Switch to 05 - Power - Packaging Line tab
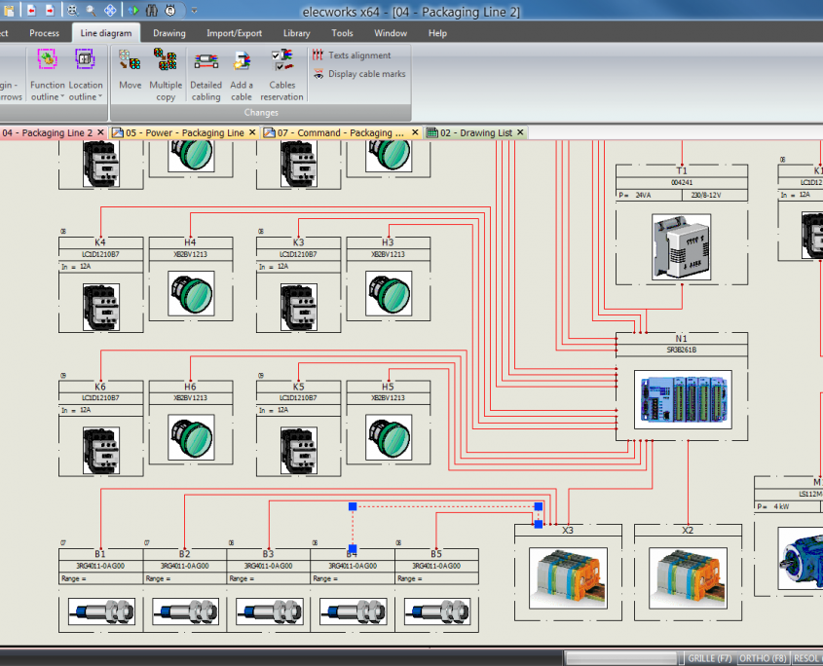 click(184, 132)
